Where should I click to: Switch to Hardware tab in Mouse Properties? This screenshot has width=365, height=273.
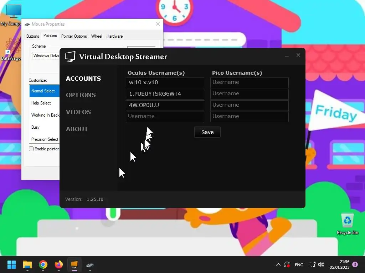coord(114,36)
